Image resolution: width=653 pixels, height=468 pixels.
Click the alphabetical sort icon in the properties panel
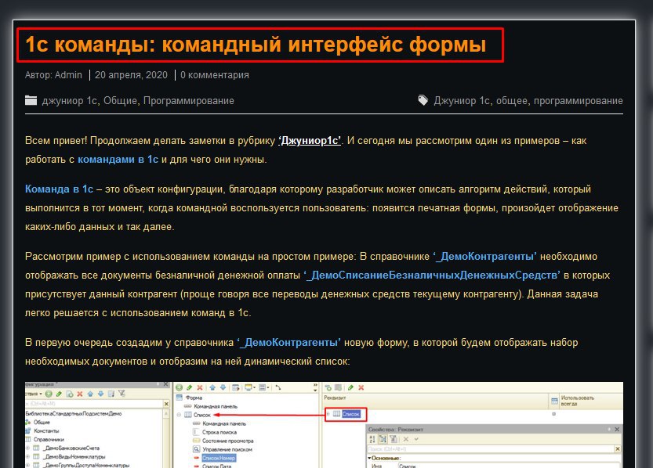click(372, 439)
